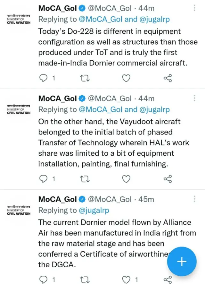Like the Vayudoot aircraft tweet
Image resolution: width=205 pixels, height=284 pixels.
click(126, 179)
